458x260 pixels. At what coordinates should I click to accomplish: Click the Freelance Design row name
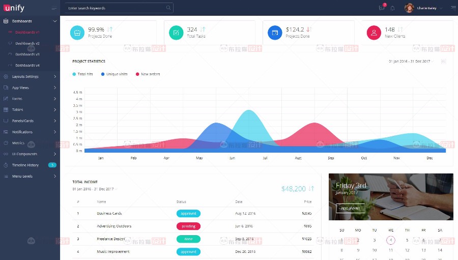111,239
